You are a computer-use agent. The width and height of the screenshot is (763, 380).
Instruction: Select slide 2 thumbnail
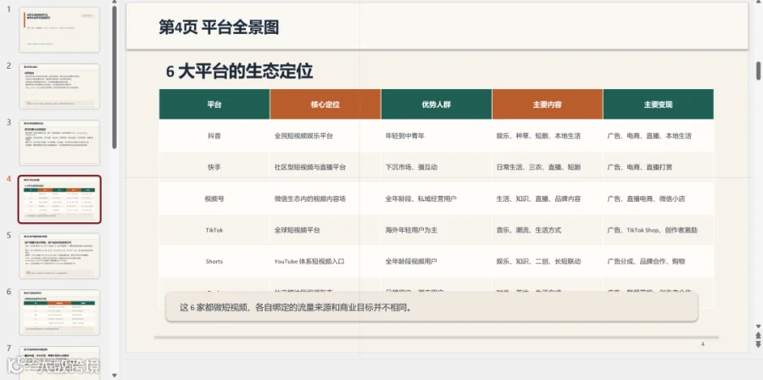click(59, 87)
